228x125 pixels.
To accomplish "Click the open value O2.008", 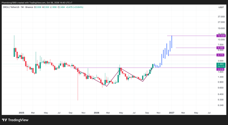I will [38, 7].
